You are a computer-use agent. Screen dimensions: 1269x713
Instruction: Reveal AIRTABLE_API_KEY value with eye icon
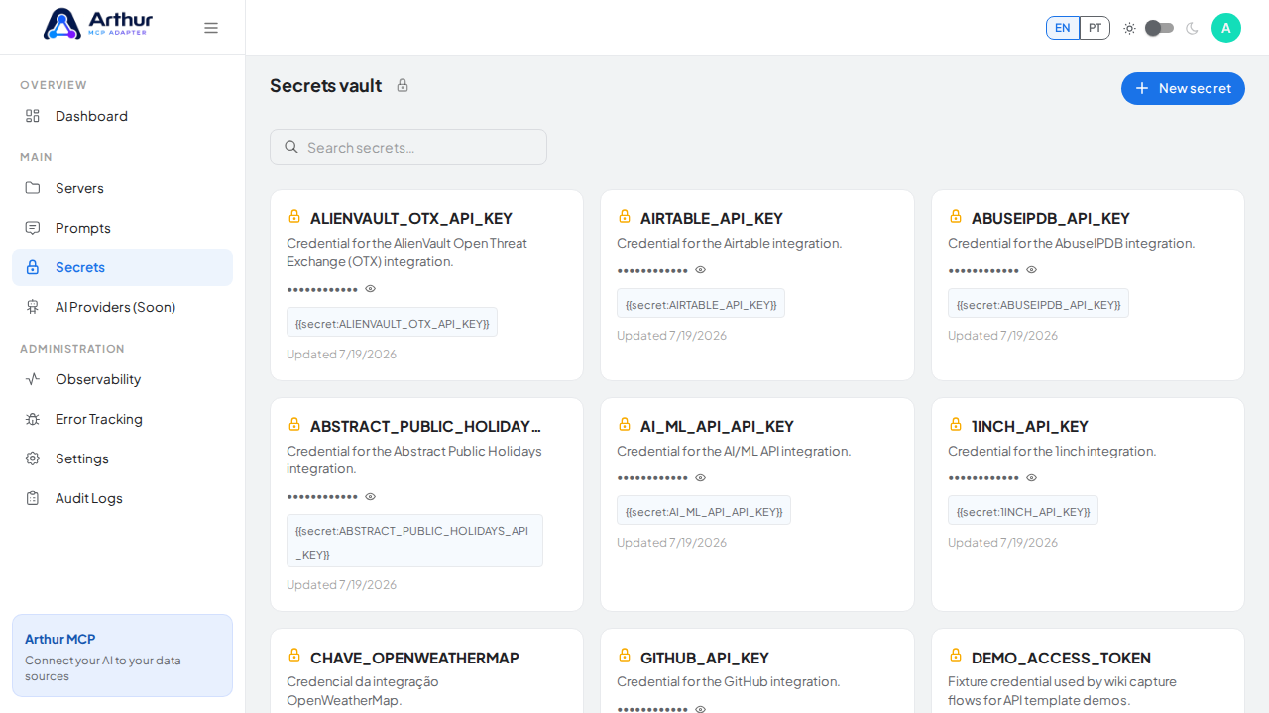click(x=701, y=270)
